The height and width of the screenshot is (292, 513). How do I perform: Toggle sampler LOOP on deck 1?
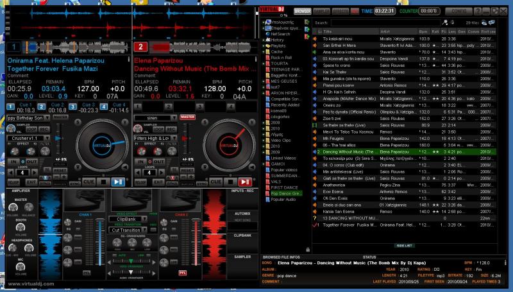(31, 129)
